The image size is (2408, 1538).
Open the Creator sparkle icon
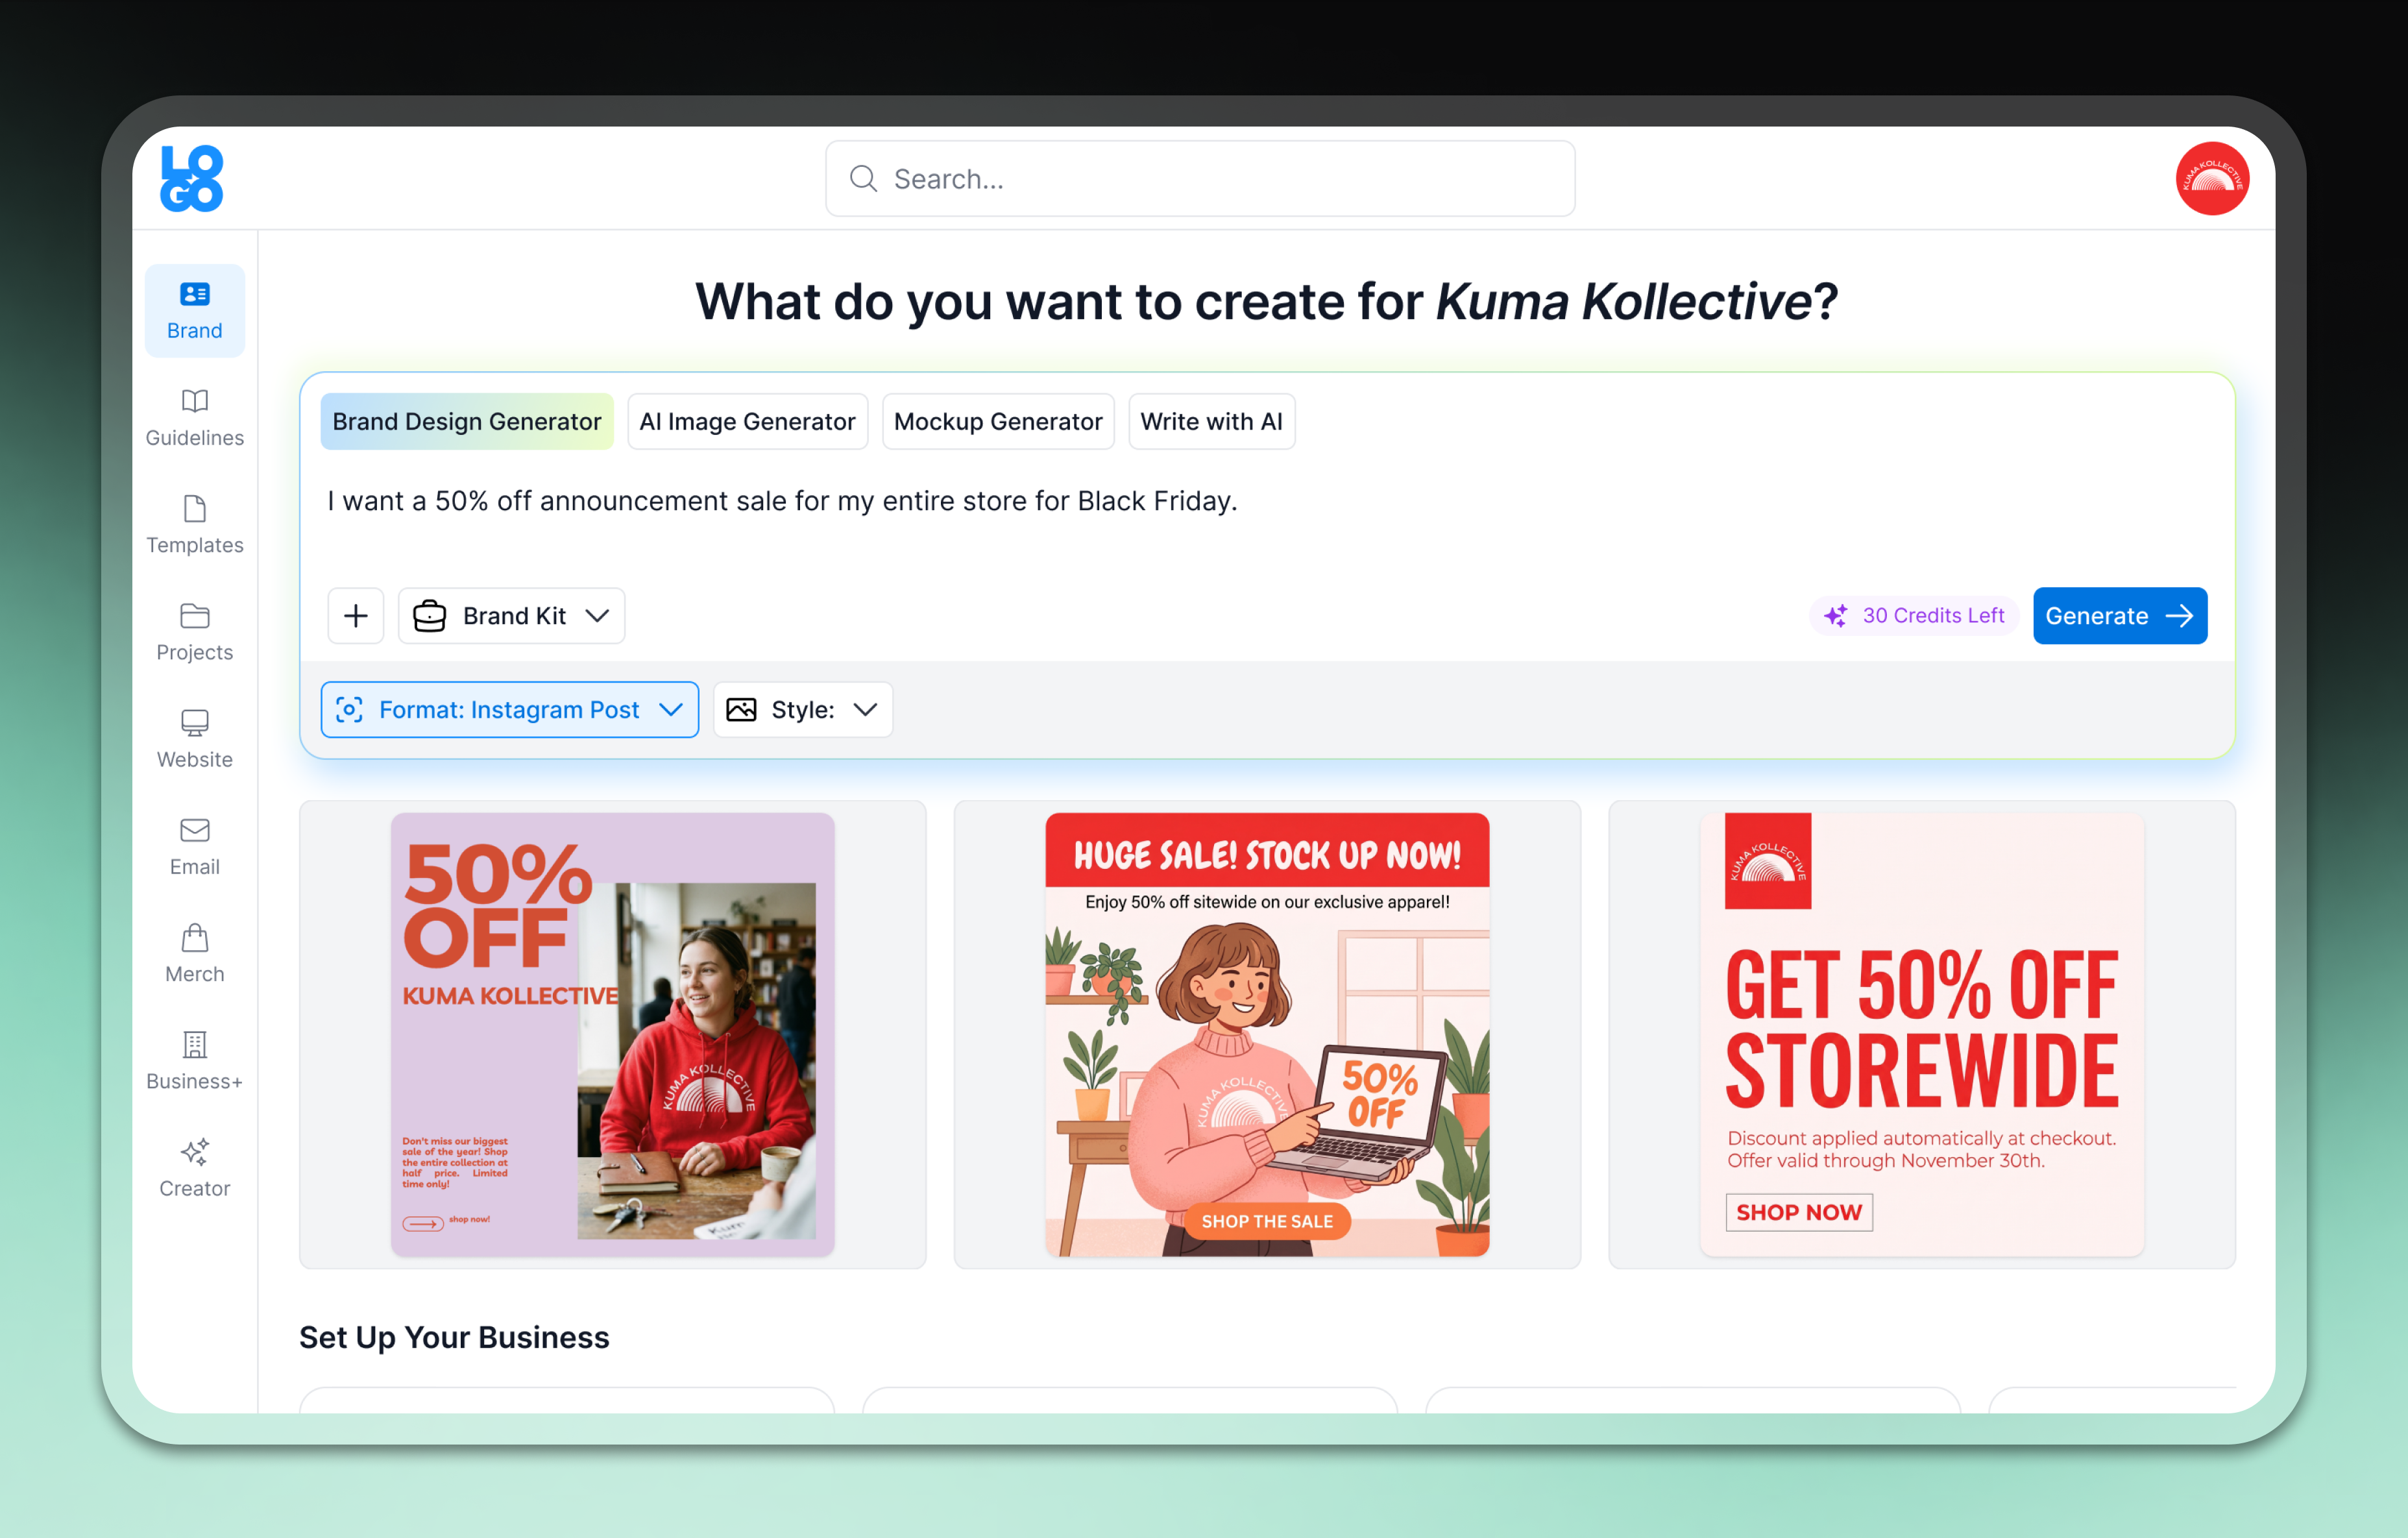195,1151
